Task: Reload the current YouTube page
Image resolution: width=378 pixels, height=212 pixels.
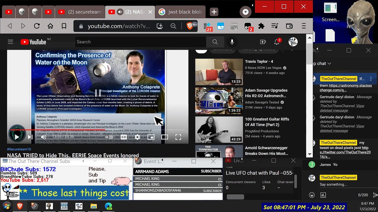Action: click(37, 26)
